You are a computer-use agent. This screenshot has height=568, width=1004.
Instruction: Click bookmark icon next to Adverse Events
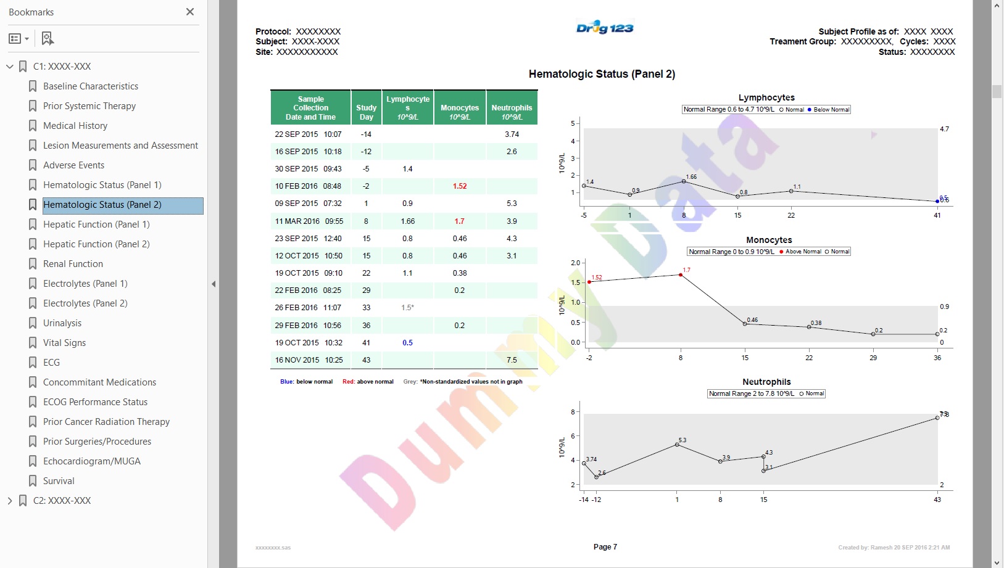pos(33,165)
